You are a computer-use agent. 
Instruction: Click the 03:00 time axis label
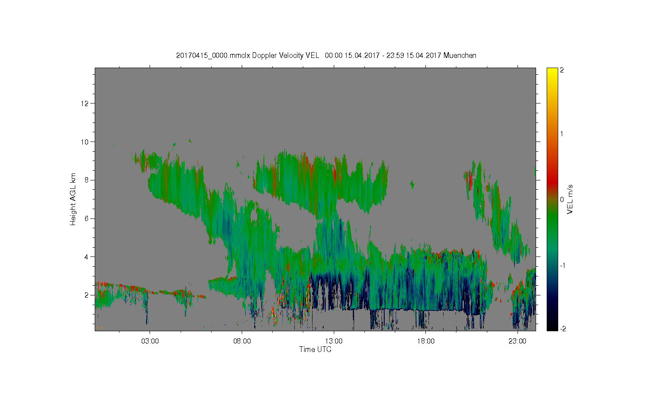point(150,341)
